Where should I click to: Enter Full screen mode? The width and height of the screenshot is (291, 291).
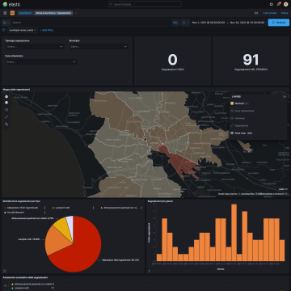pos(270,13)
